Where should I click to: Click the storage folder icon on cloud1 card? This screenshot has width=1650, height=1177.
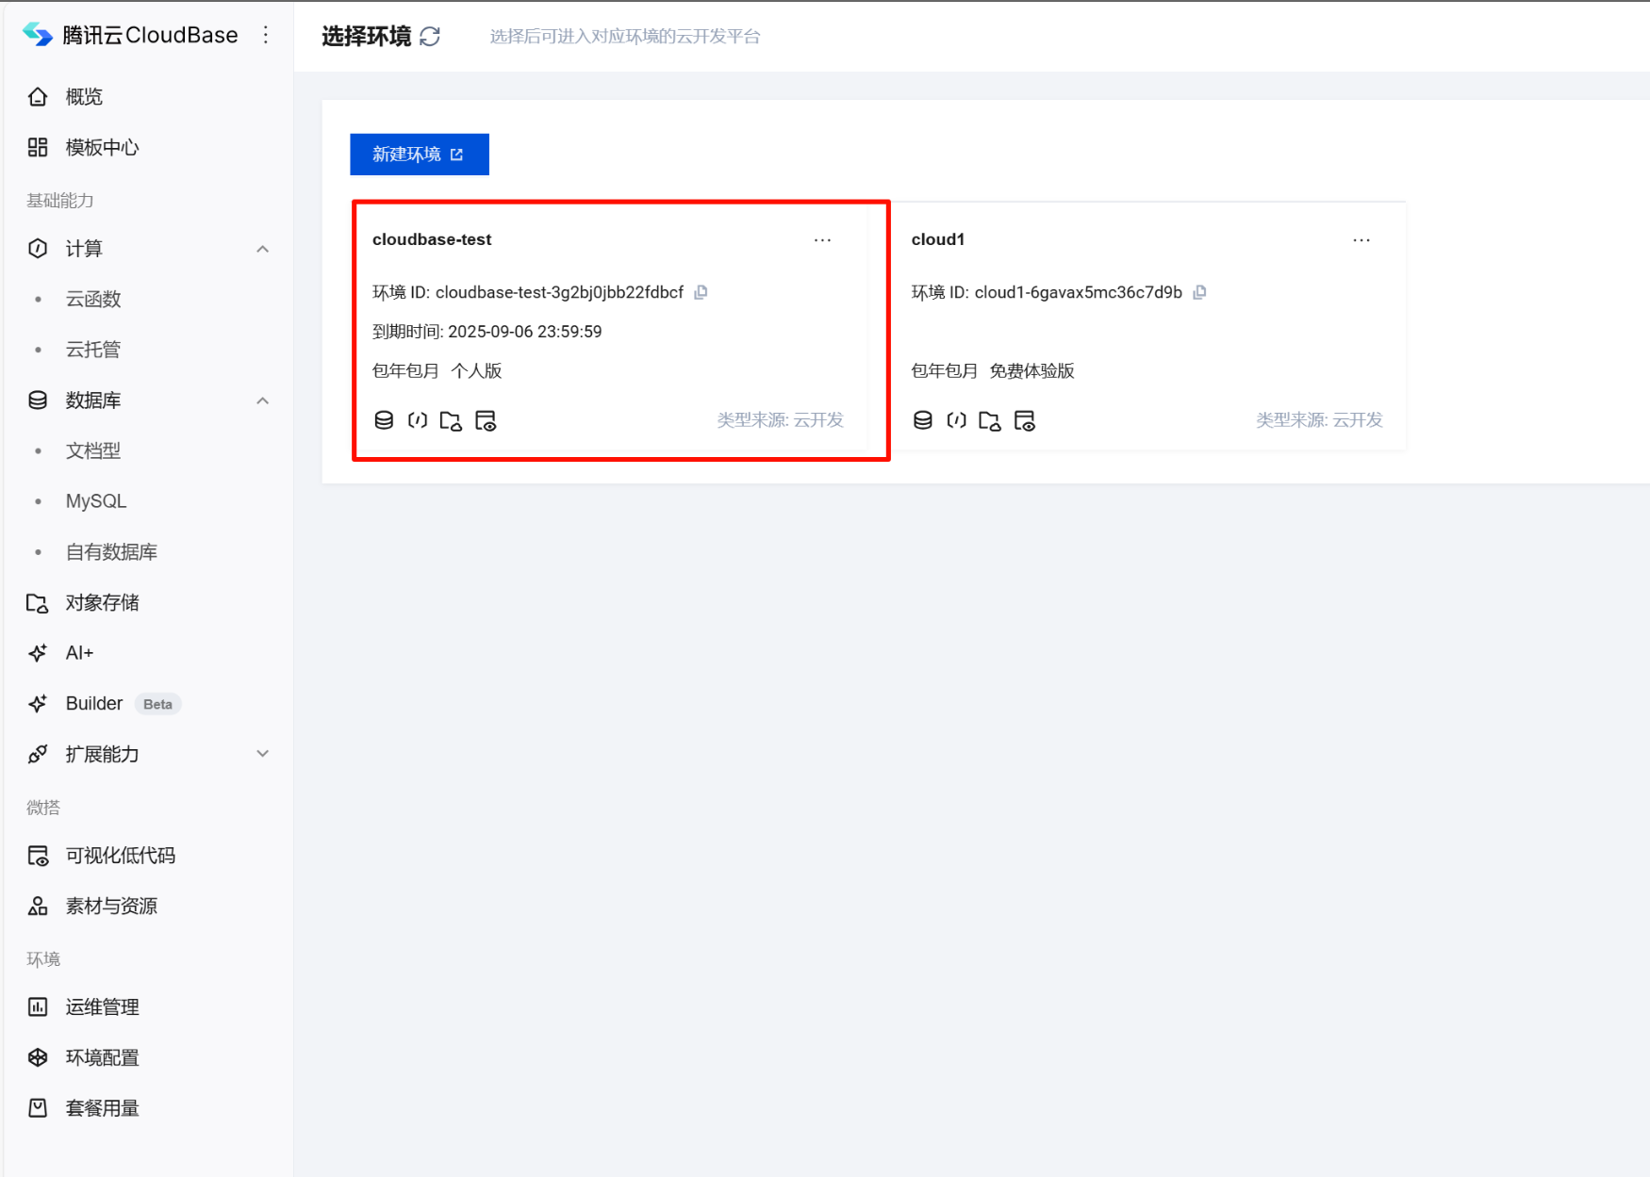(x=990, y=420)
